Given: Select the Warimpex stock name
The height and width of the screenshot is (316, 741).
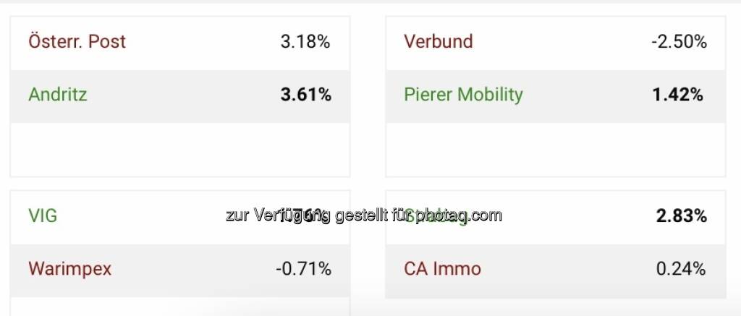Looking at the screenshot, I should point(69,269).
